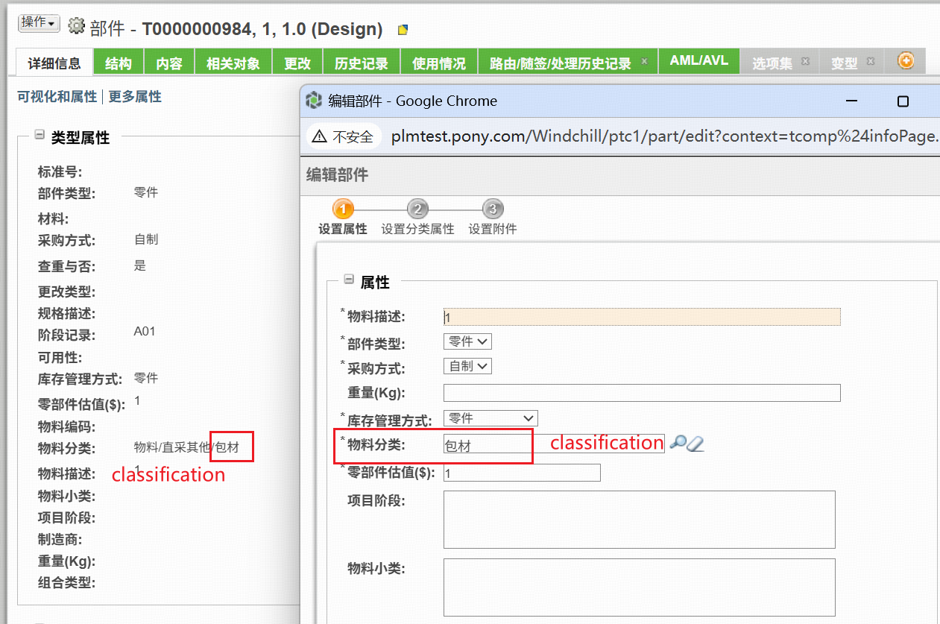Image resolution: width=940 pixels, height=624 pixels.
Task: Switch to the 结构 tab
Action: (x=118, y=62)
